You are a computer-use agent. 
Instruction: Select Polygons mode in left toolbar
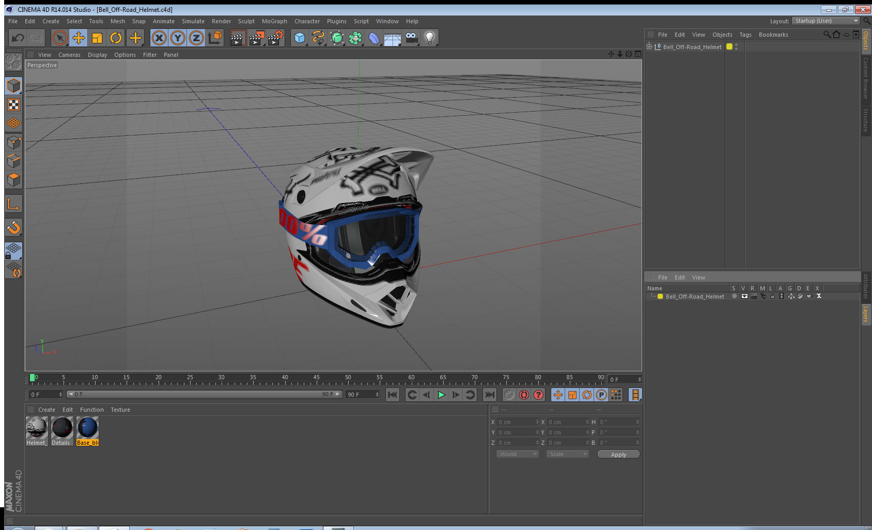13,179
